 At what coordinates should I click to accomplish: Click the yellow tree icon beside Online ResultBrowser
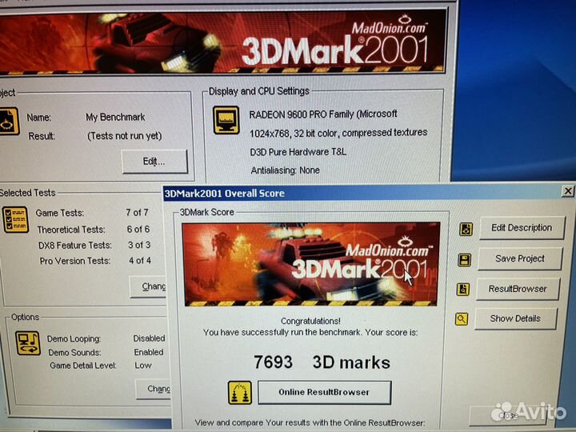tap(240, 392)
